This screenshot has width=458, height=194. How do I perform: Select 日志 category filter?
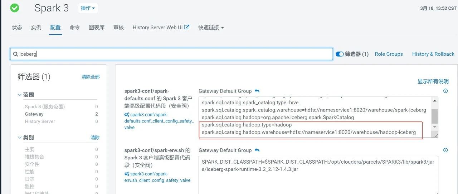(30, 179)
